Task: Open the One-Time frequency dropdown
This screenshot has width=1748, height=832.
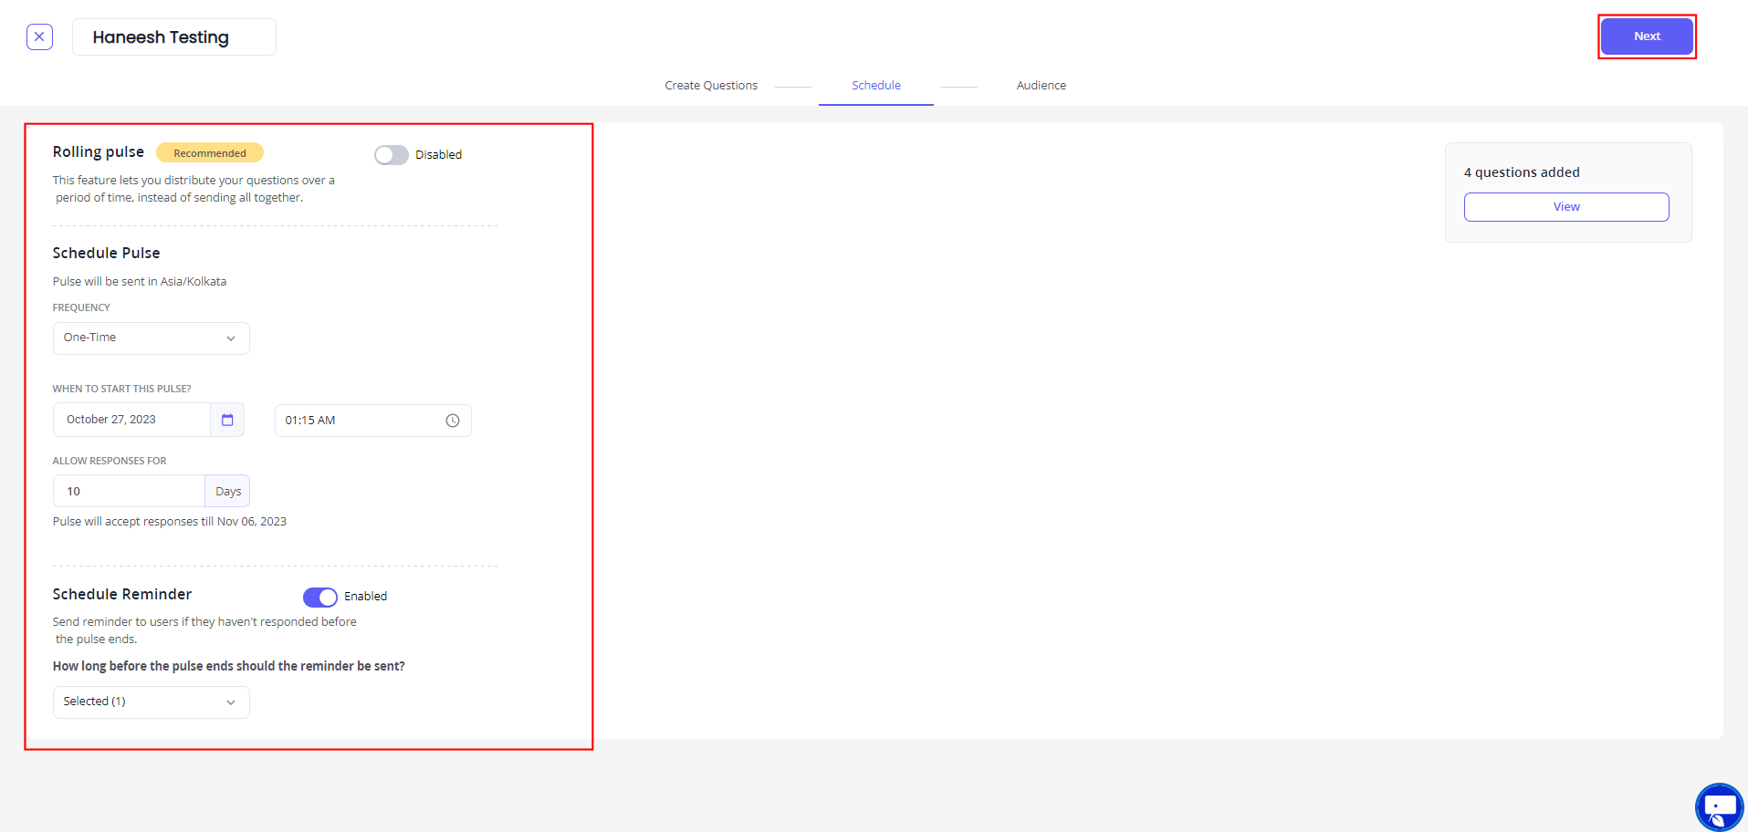Action: pos(152,338)
